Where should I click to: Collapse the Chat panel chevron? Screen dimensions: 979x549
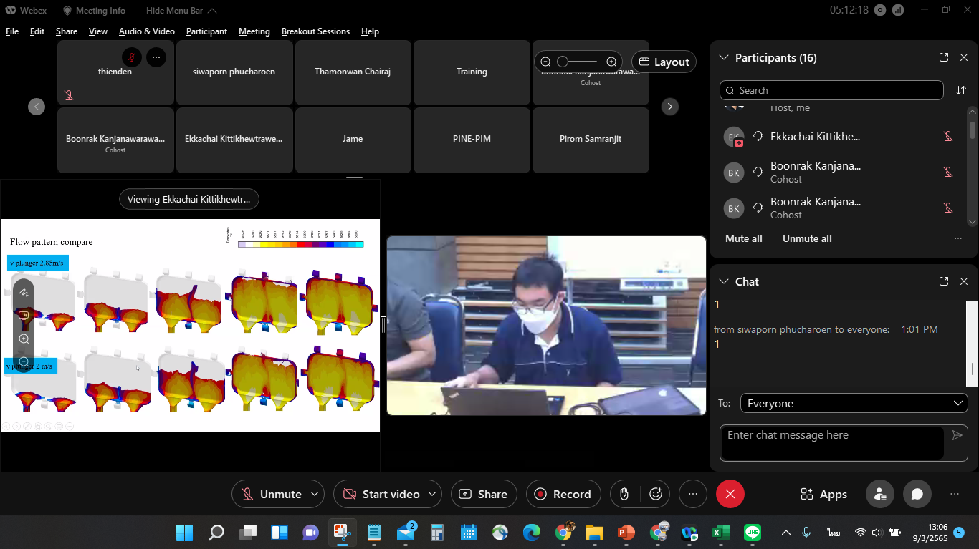click(723, 281)
